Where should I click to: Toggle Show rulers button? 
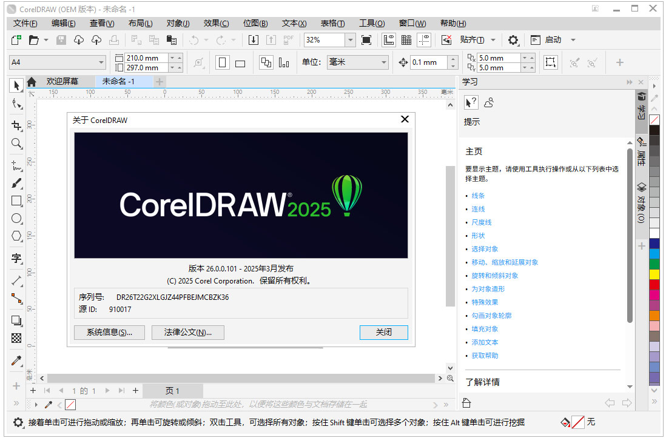coord(389,40)
